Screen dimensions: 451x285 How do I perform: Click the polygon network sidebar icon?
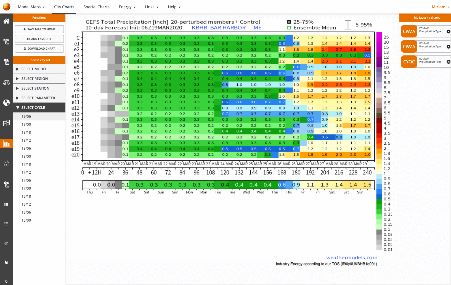click(6, 164)
